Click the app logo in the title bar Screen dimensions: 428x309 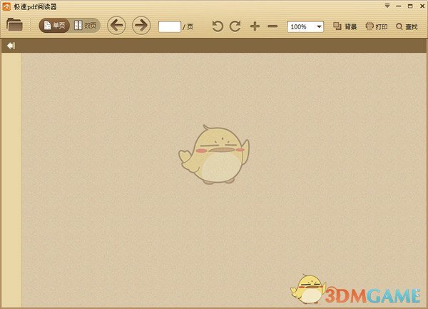(6, 6)
